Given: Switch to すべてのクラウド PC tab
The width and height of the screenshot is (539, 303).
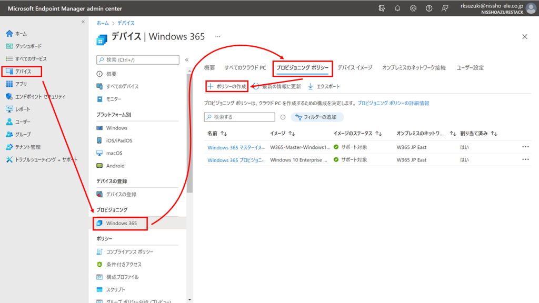Looking at the screenshot, I should pyautogui.click(x=245, y=68).
